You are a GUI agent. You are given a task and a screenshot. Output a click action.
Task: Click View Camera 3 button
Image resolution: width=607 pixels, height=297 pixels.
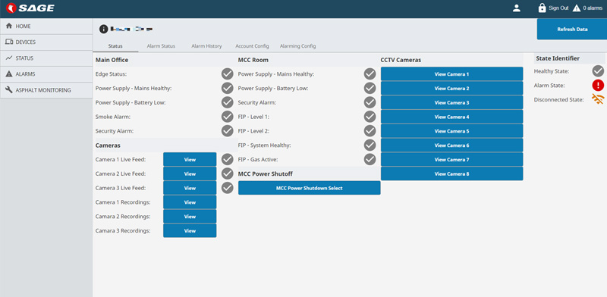coord(451,102)
